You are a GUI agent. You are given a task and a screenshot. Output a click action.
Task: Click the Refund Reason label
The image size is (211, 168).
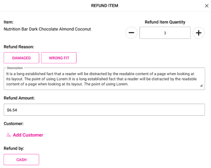19,47
